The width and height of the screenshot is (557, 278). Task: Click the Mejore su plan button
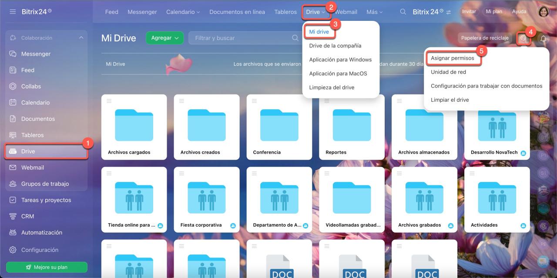click(47, 267)
